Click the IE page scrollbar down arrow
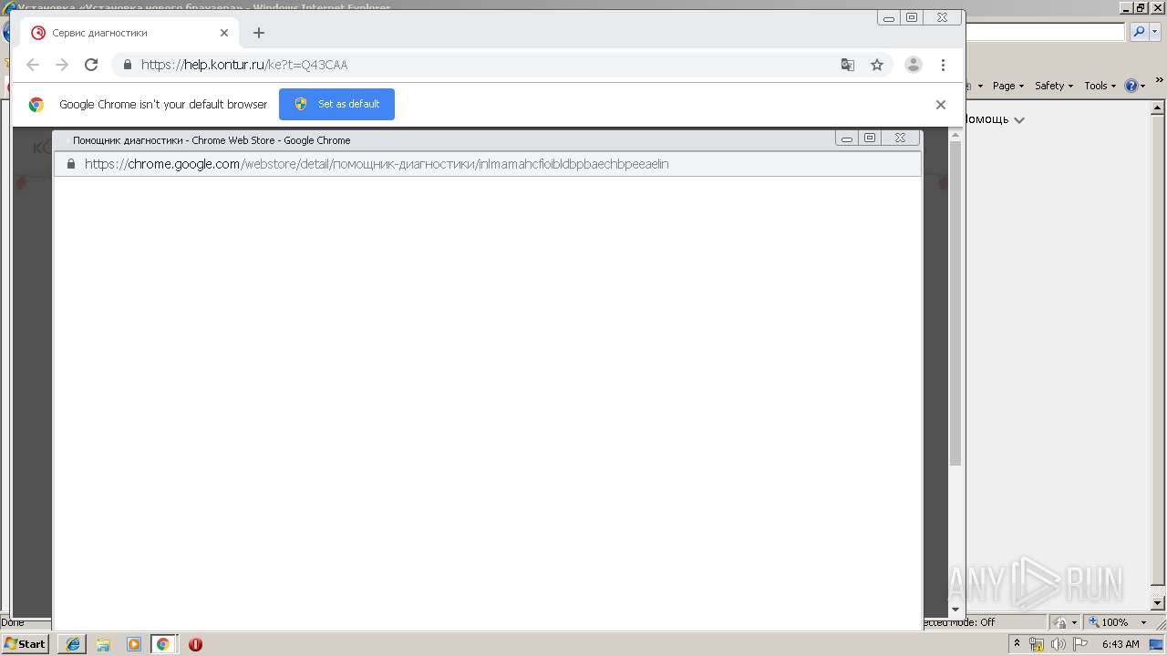This screenshot has width=1167, height=656. coord(1159,603)
